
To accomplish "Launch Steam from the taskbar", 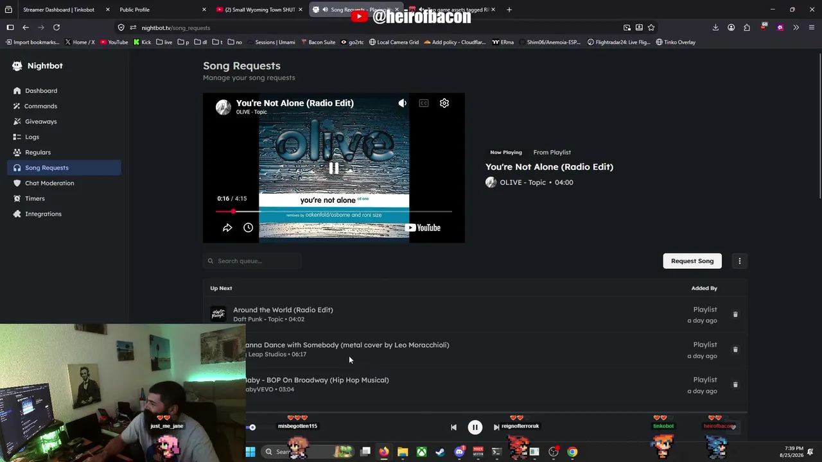I will [440, 452].
